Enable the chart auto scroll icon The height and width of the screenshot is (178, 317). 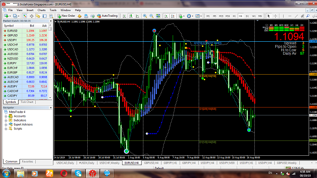pyautogui.click(x=166, y=16)
